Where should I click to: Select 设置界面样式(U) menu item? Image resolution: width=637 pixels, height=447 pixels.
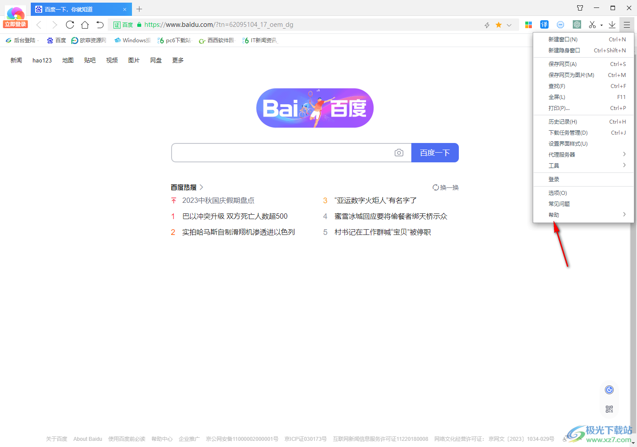(583, 144)
